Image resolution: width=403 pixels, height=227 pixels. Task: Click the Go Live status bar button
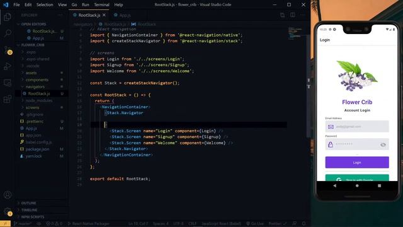254,224
